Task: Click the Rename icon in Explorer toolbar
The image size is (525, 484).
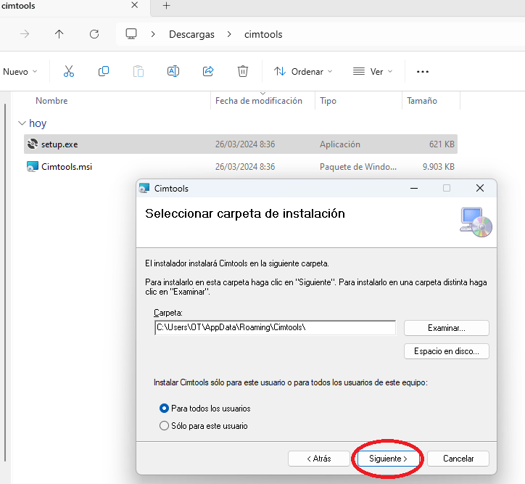Action: click(173, 71)
